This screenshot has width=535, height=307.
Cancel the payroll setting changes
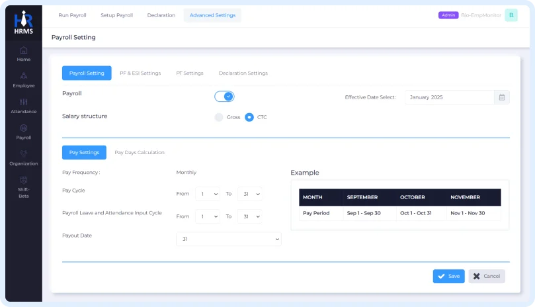[x=487, y=276]
